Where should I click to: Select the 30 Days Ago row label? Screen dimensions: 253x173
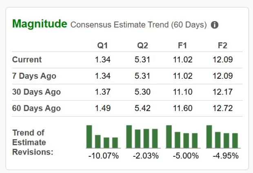click(36, 92)
